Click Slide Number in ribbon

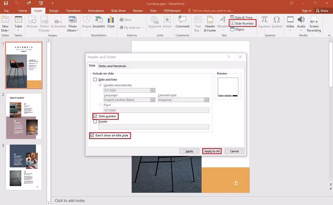click(x=242, y=23)
